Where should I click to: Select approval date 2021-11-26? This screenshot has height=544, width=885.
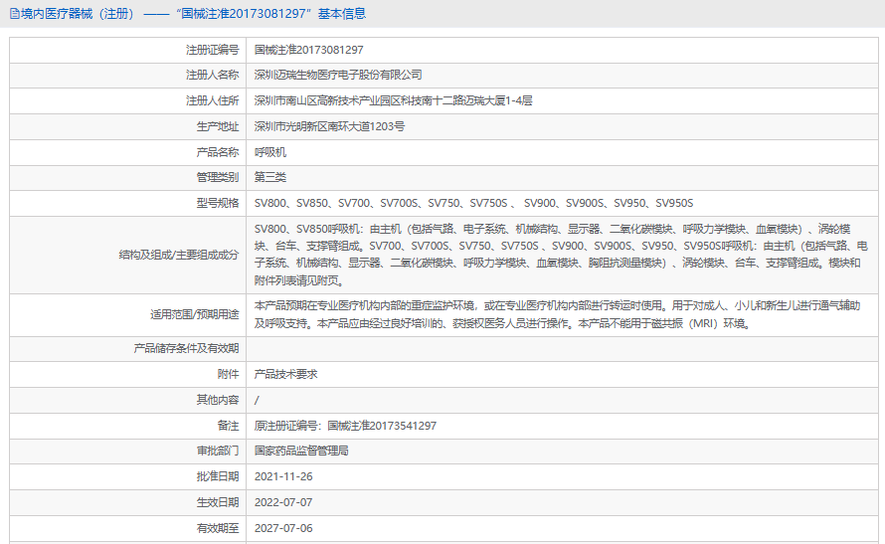(x=283, y=476)
